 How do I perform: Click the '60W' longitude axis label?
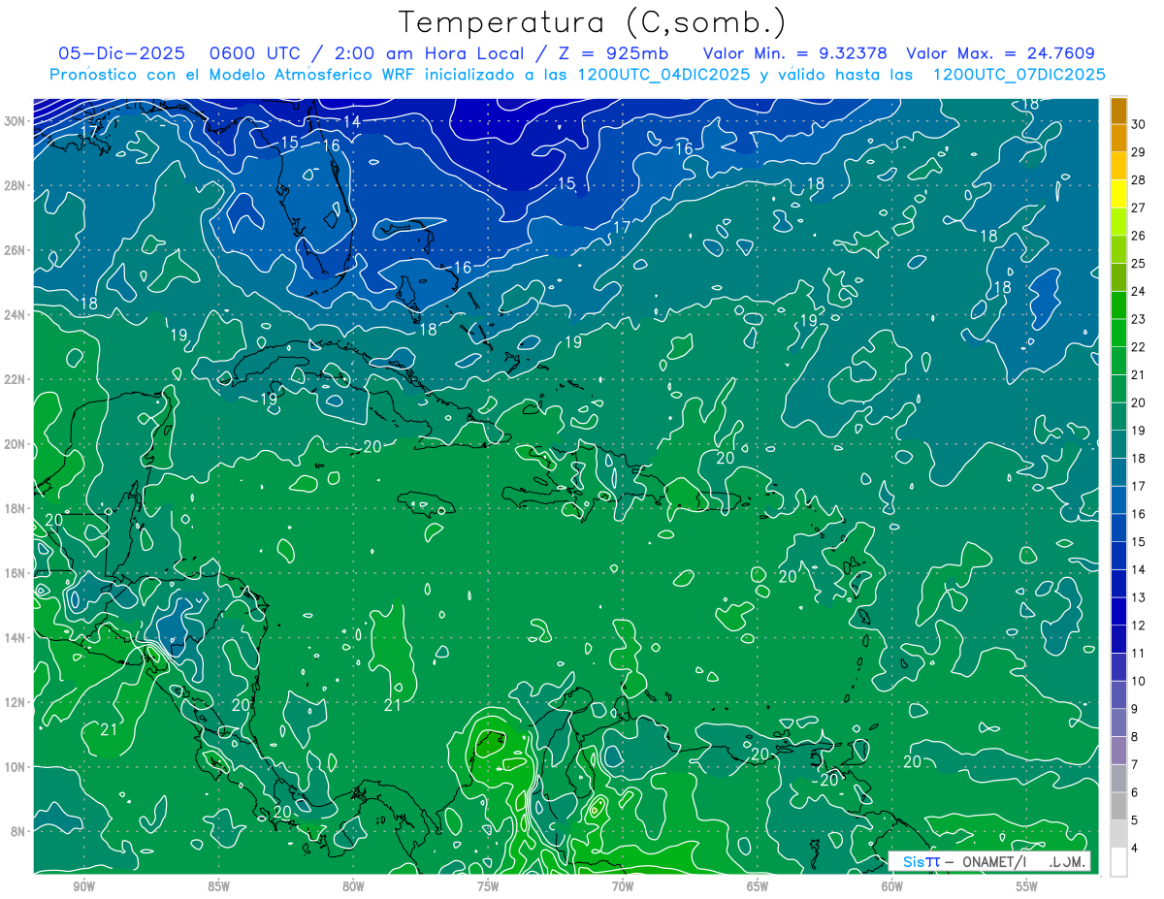coord(892,886)
